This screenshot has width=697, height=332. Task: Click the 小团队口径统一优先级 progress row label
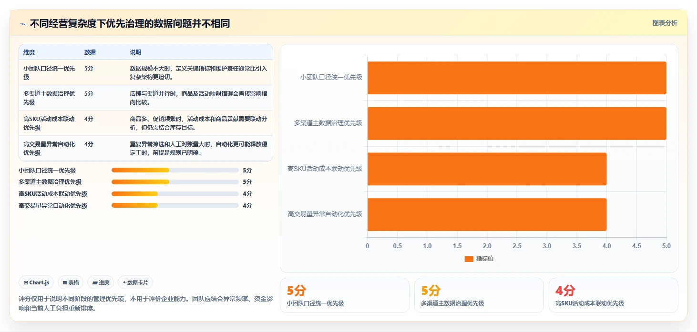tap(47, 170)
